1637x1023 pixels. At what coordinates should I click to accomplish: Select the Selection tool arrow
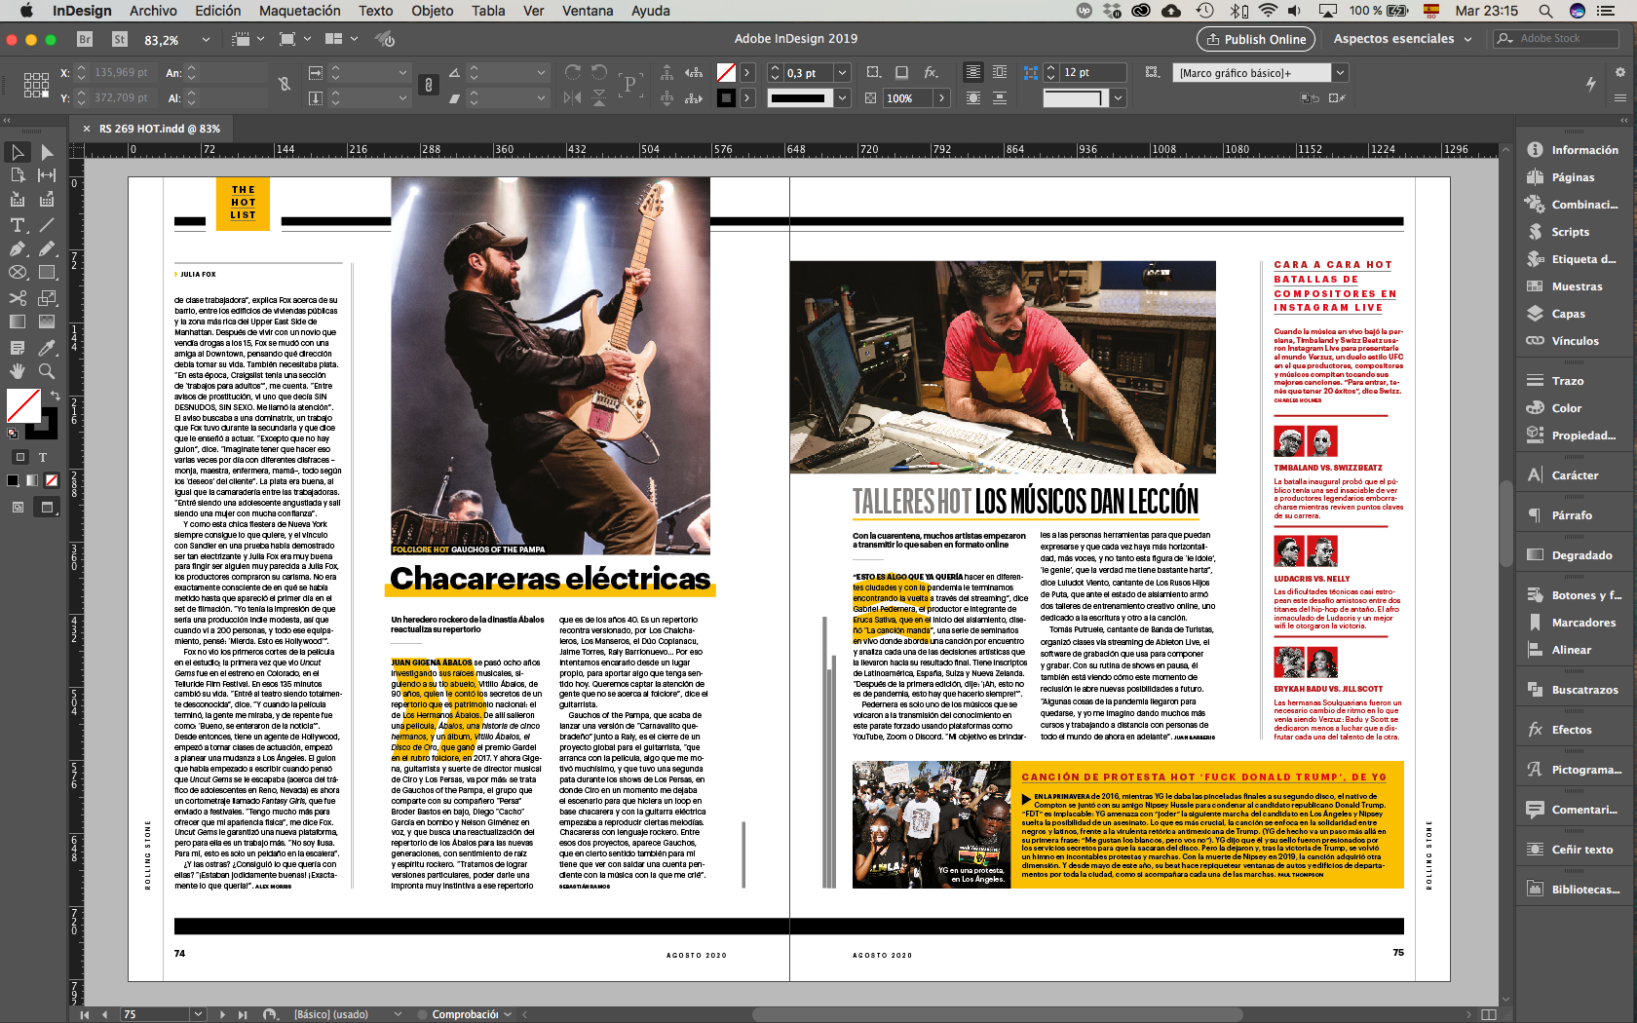tap(18, 152)
